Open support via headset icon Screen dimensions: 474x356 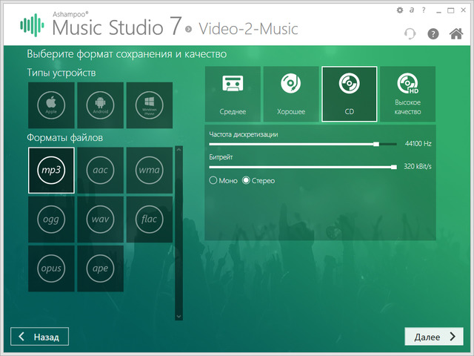[x=410, y=34]
